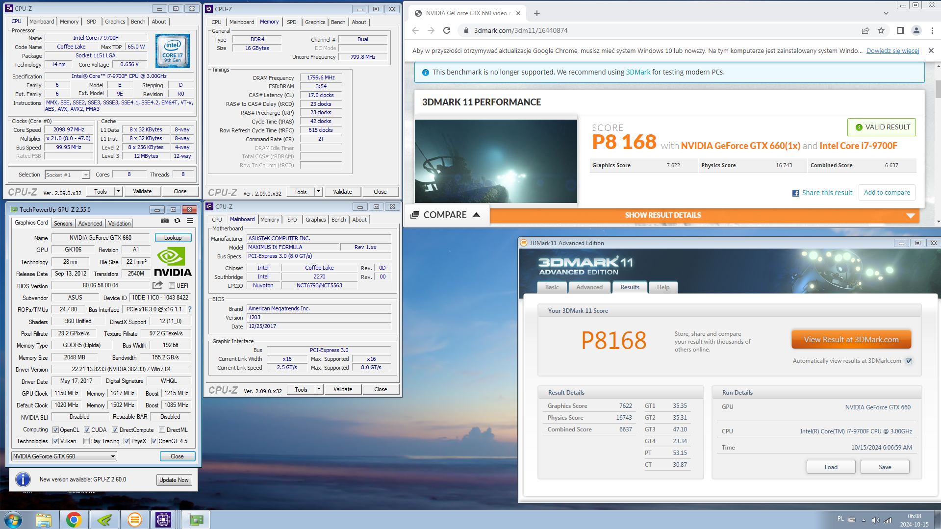Open the Socket #1 selection dropdown
This screenshot has width=941, height=529.
[x=86, y=175]
